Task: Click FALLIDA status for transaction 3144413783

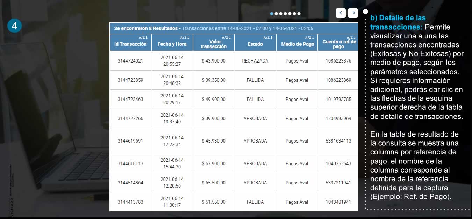Action: (255, 202)
